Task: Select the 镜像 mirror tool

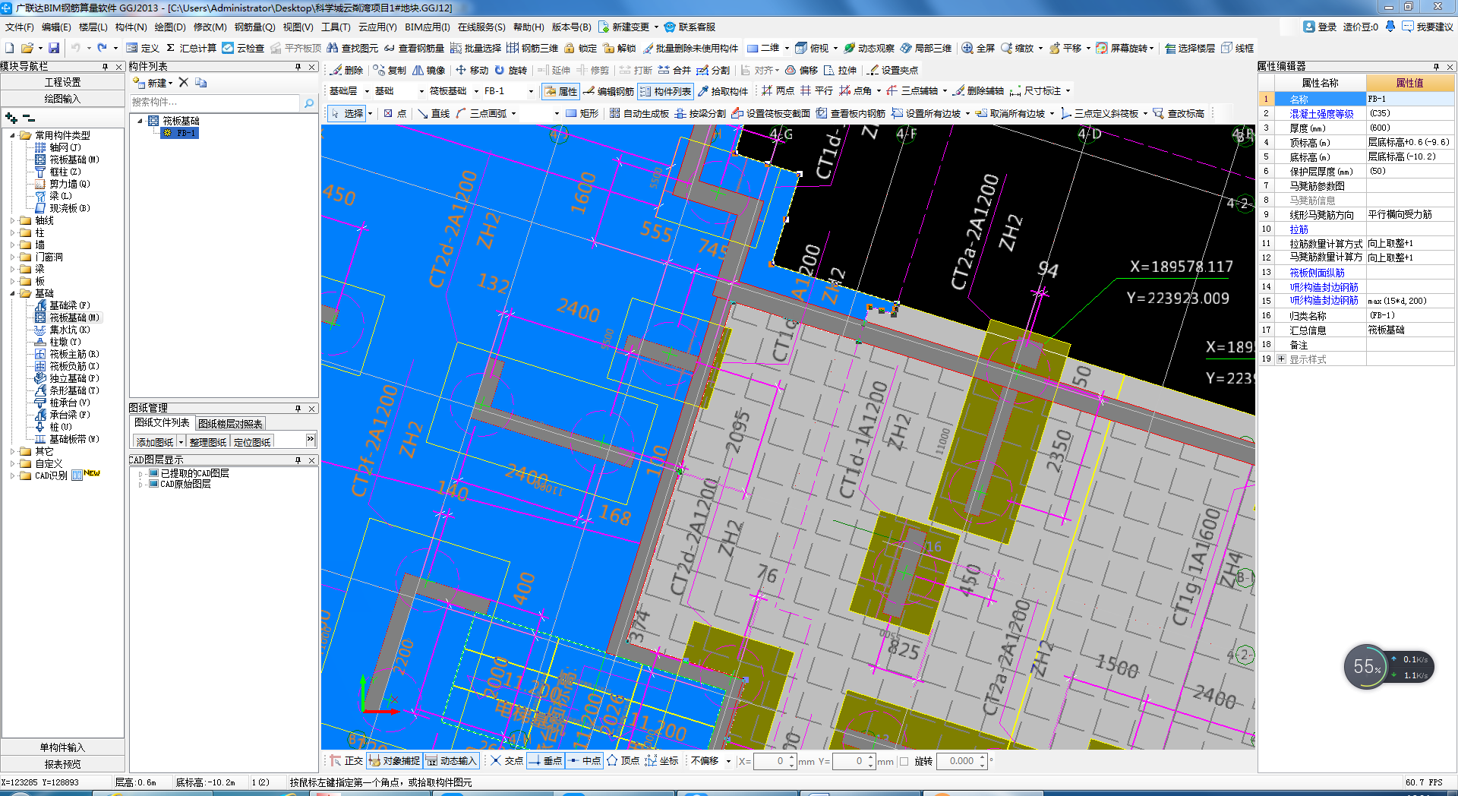Action: click(429, 70)
